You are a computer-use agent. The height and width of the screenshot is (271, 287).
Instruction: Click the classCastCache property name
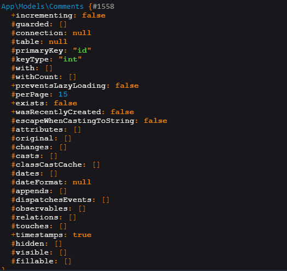tap(49, 165)
